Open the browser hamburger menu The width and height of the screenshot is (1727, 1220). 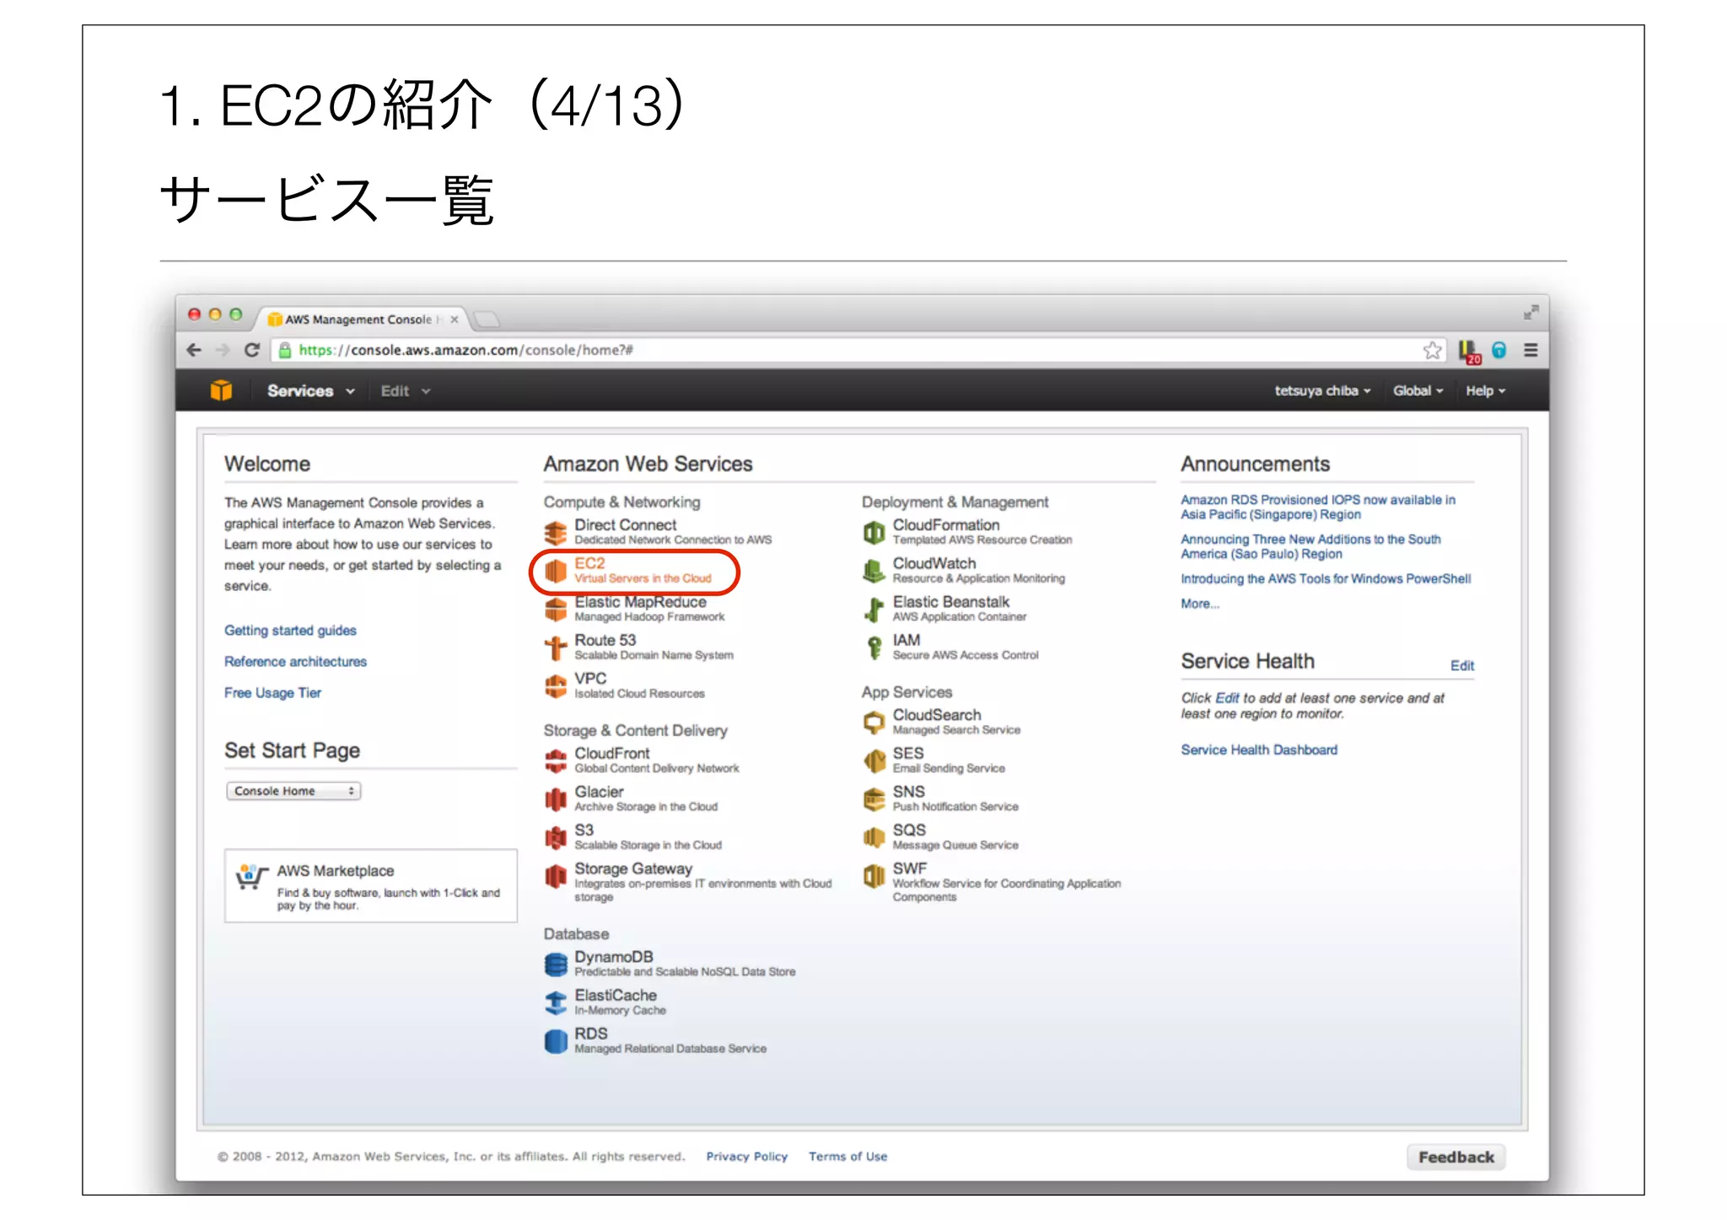click(1531, 350)
